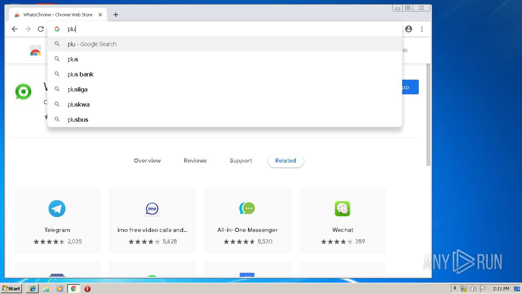The height and width of the screenshot is (294, 522).
Task: Restore down the Chrome window
Action: 408,8
